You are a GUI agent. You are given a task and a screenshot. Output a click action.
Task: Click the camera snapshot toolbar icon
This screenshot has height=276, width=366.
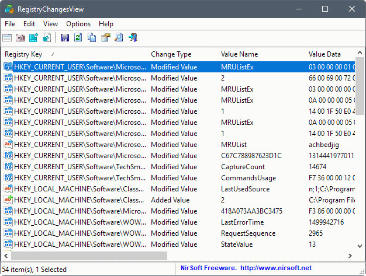tap(20, 37)
